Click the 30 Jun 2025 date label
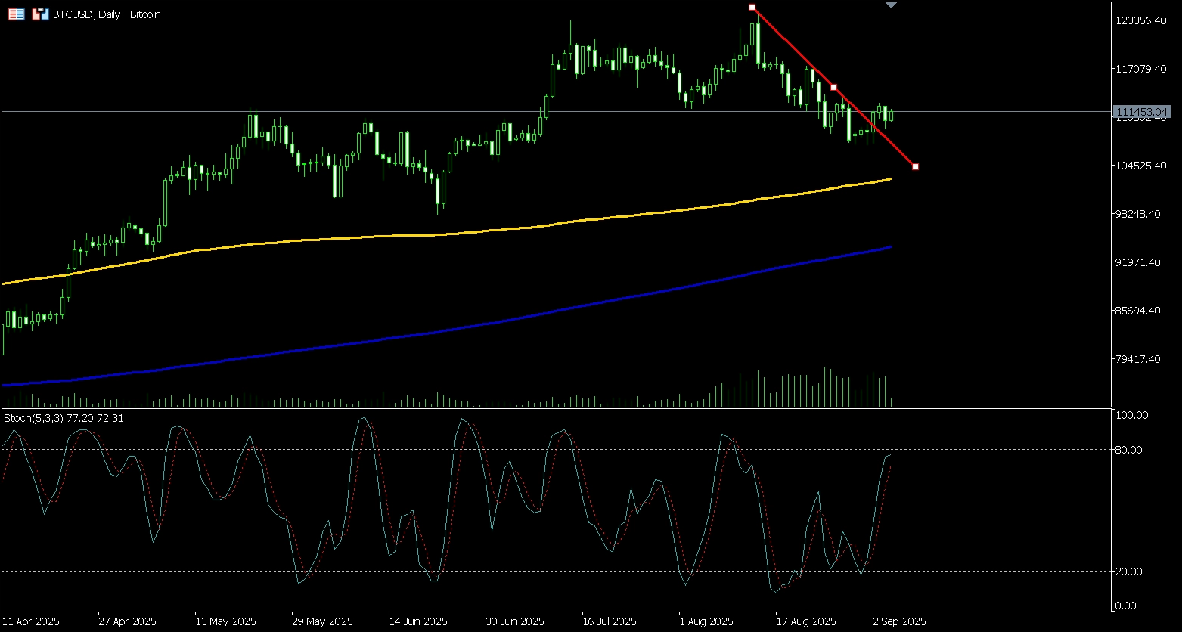This screenshot has width=1182, height=632. [x=517, y=621]
